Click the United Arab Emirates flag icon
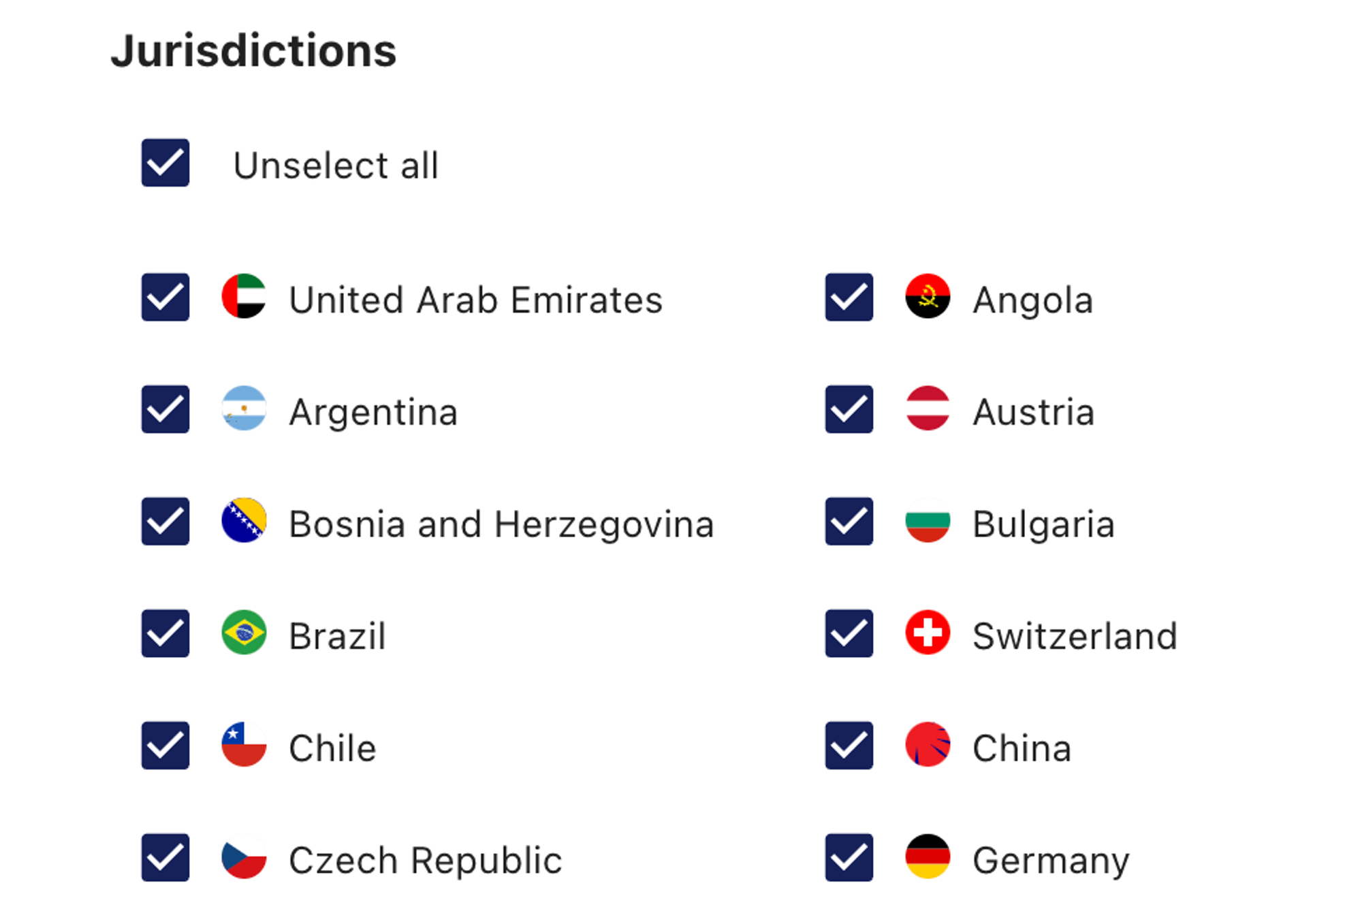The height and width of the screenshot is (909, 1347). coord(244,296)
